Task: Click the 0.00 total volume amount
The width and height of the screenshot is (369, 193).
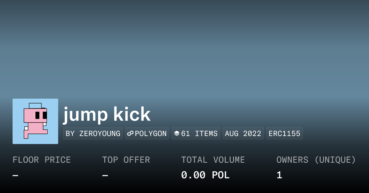Action: coord(193,175)
